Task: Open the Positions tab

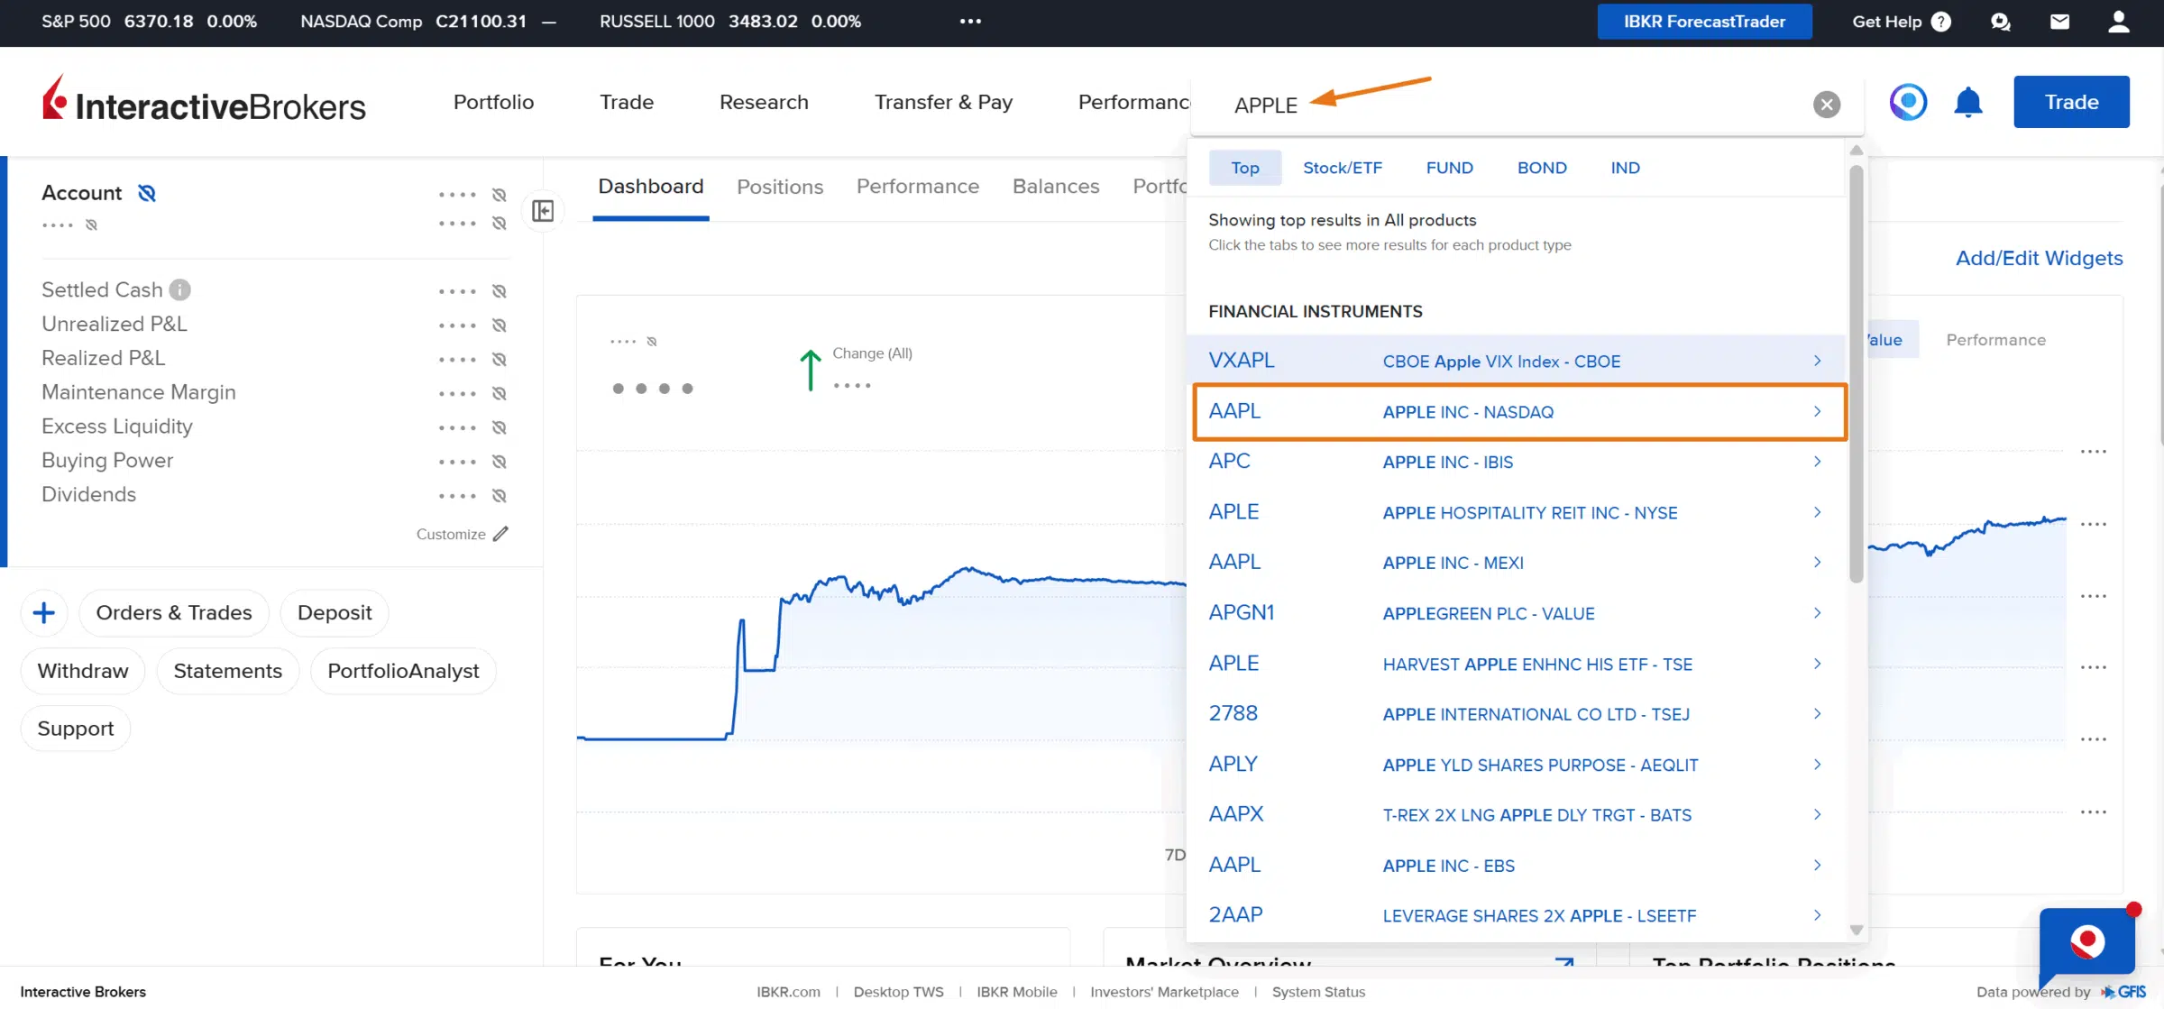Action: tap(780, 187)
